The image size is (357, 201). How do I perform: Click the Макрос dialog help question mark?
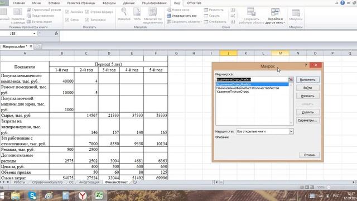[306, 65]
